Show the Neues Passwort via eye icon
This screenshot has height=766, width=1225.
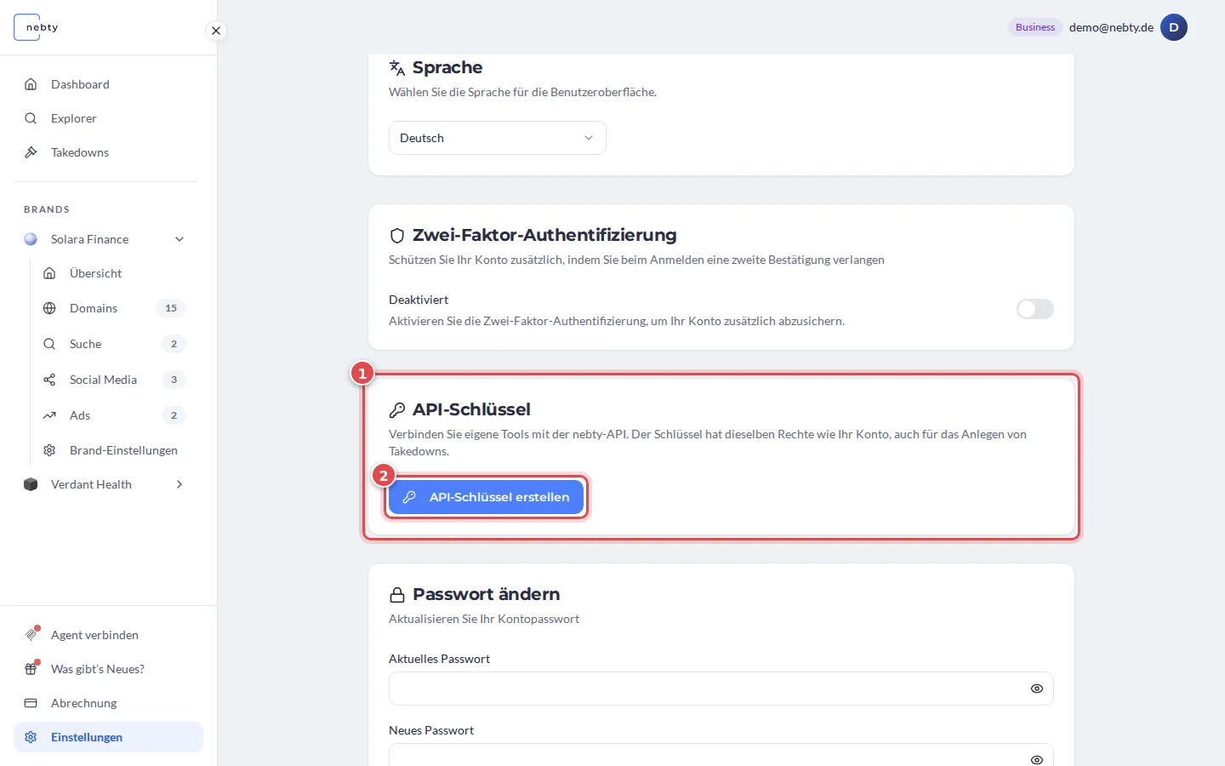[1036, 759]
